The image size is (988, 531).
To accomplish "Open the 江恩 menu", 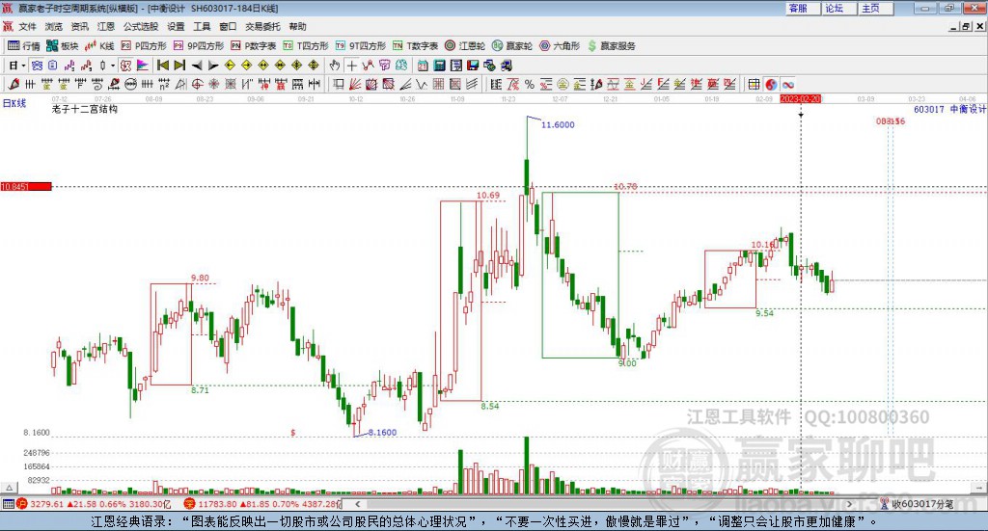I will tap(106, 26).
